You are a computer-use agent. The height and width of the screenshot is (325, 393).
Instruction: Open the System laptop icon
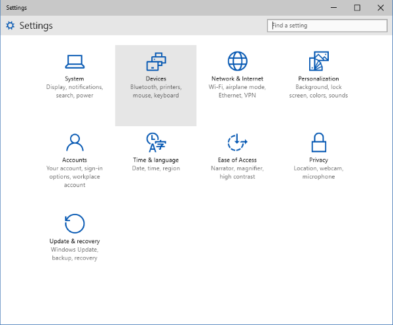(x=75, y=61)
